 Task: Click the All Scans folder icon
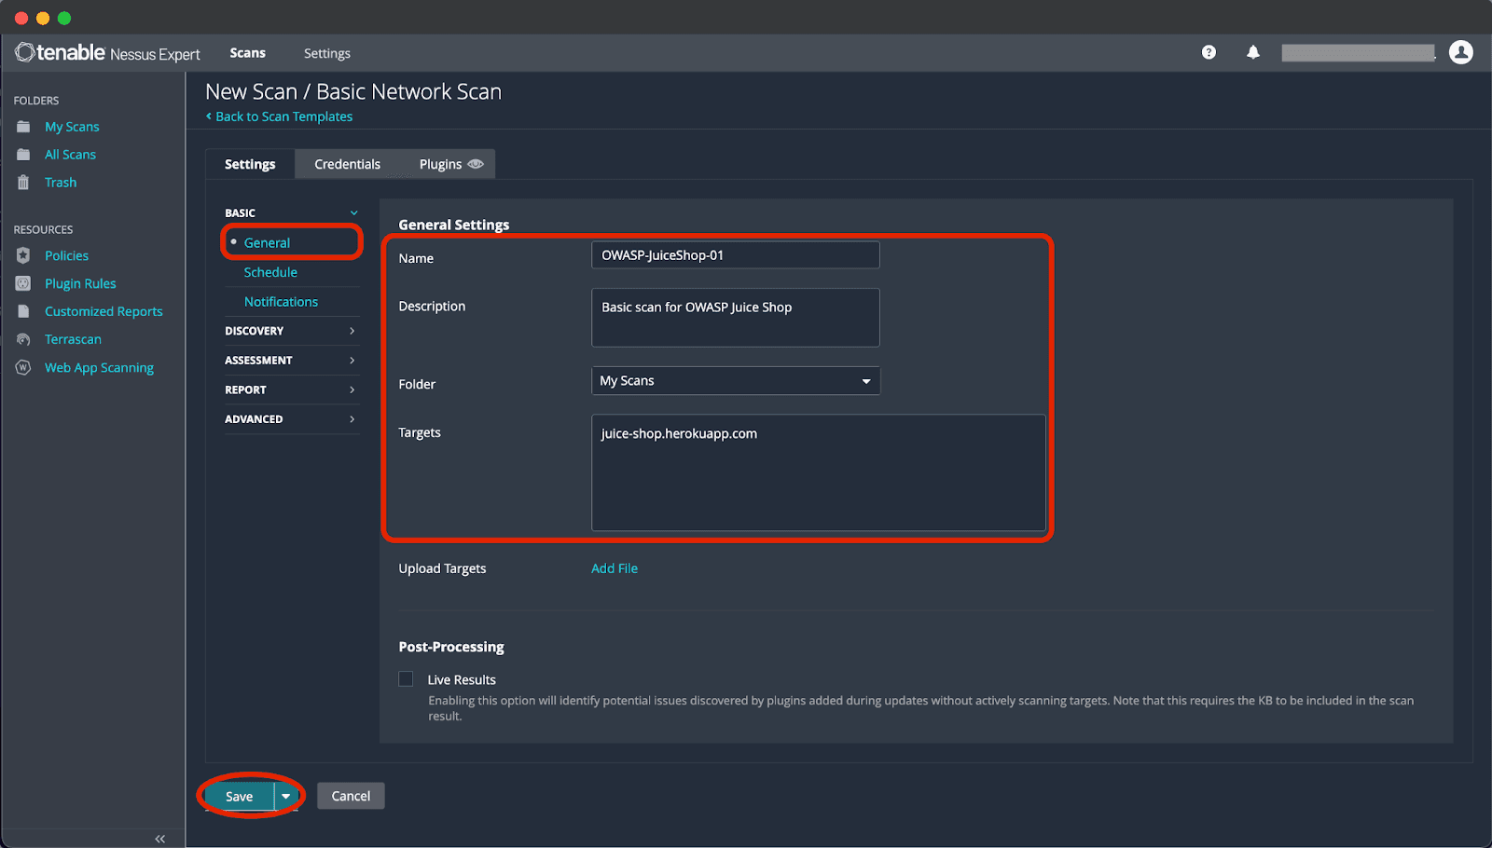click(x=23, y=155)
